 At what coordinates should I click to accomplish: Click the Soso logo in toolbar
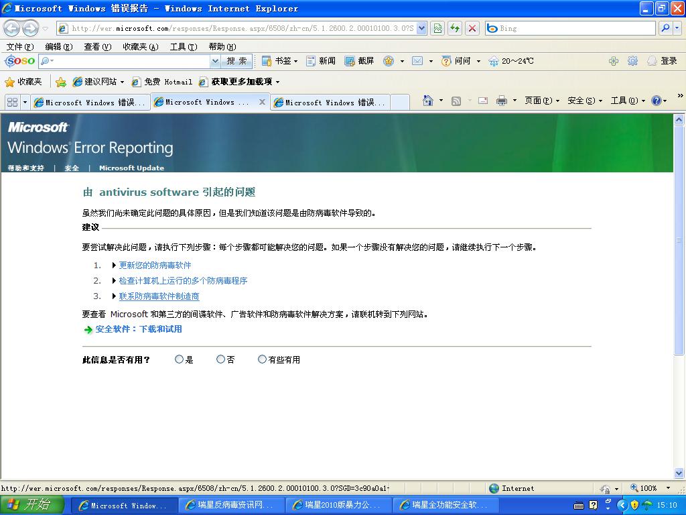point(19,61)
